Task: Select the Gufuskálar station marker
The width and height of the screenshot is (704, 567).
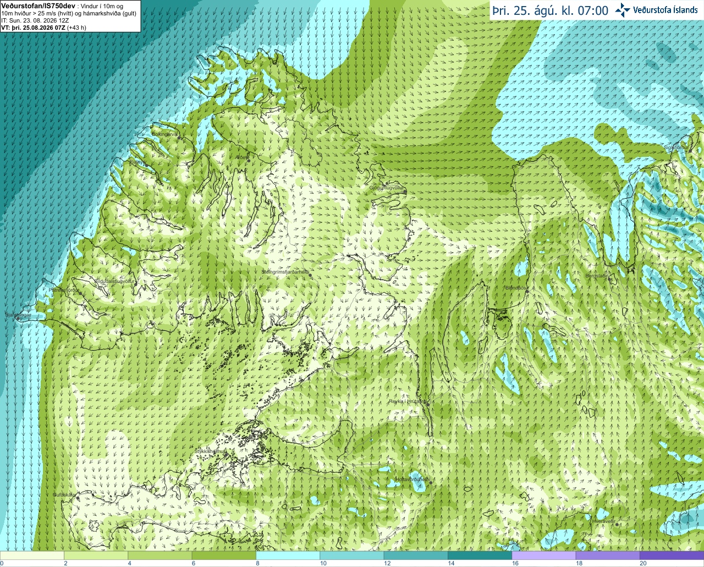Action: [x=78, y=498]
